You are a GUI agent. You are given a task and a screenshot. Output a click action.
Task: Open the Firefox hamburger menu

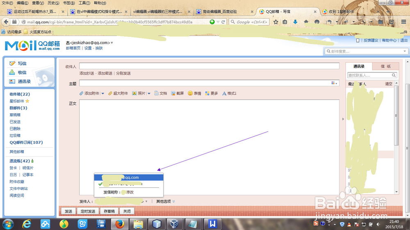[x=404, y=22]
